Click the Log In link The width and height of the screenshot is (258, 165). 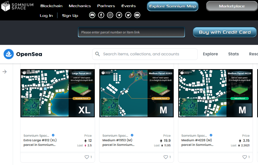pos(46,16)
